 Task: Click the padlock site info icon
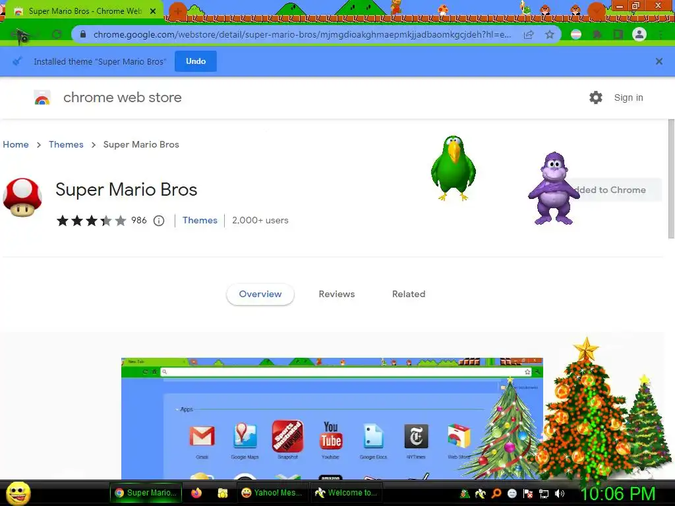tap(83, 34)
